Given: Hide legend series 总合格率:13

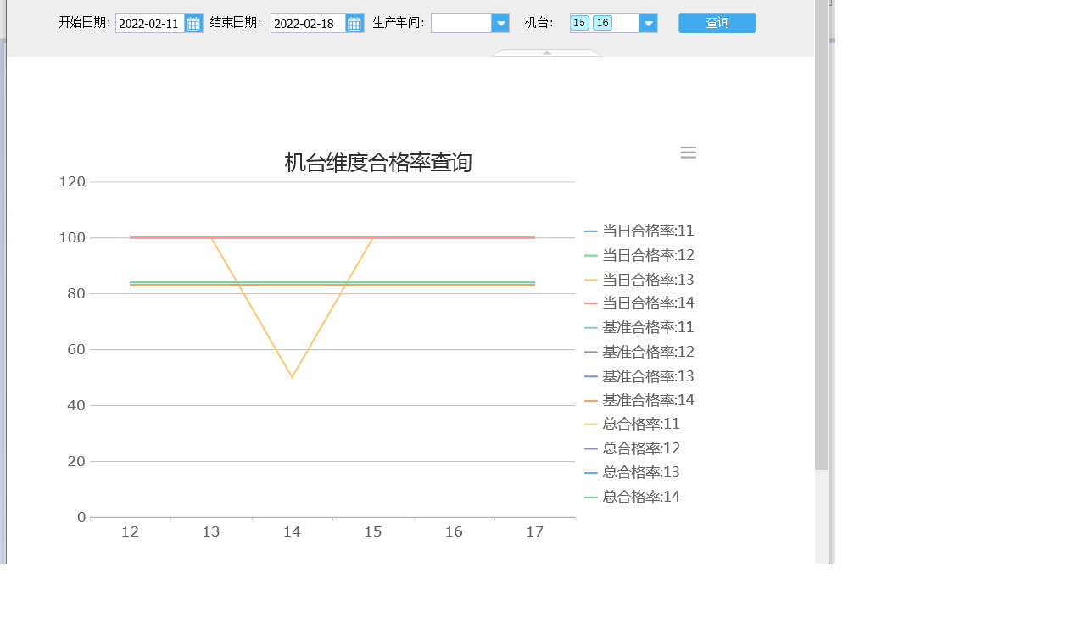Looking at the screenshot, I should pos(632,472).
